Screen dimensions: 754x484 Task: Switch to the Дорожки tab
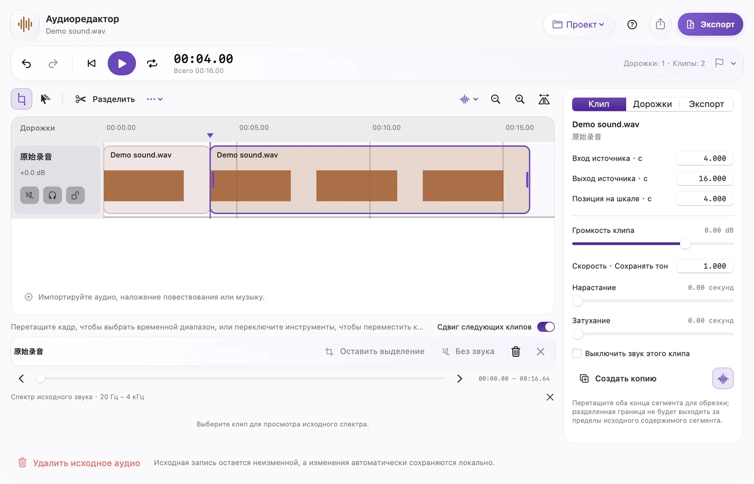pos(652,104)
